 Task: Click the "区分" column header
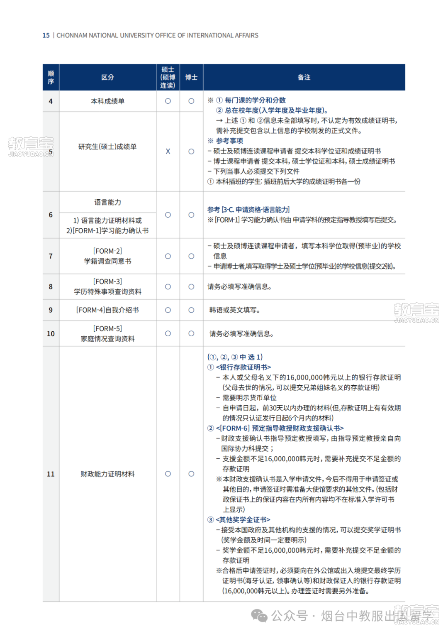click(x=107, y=77)
